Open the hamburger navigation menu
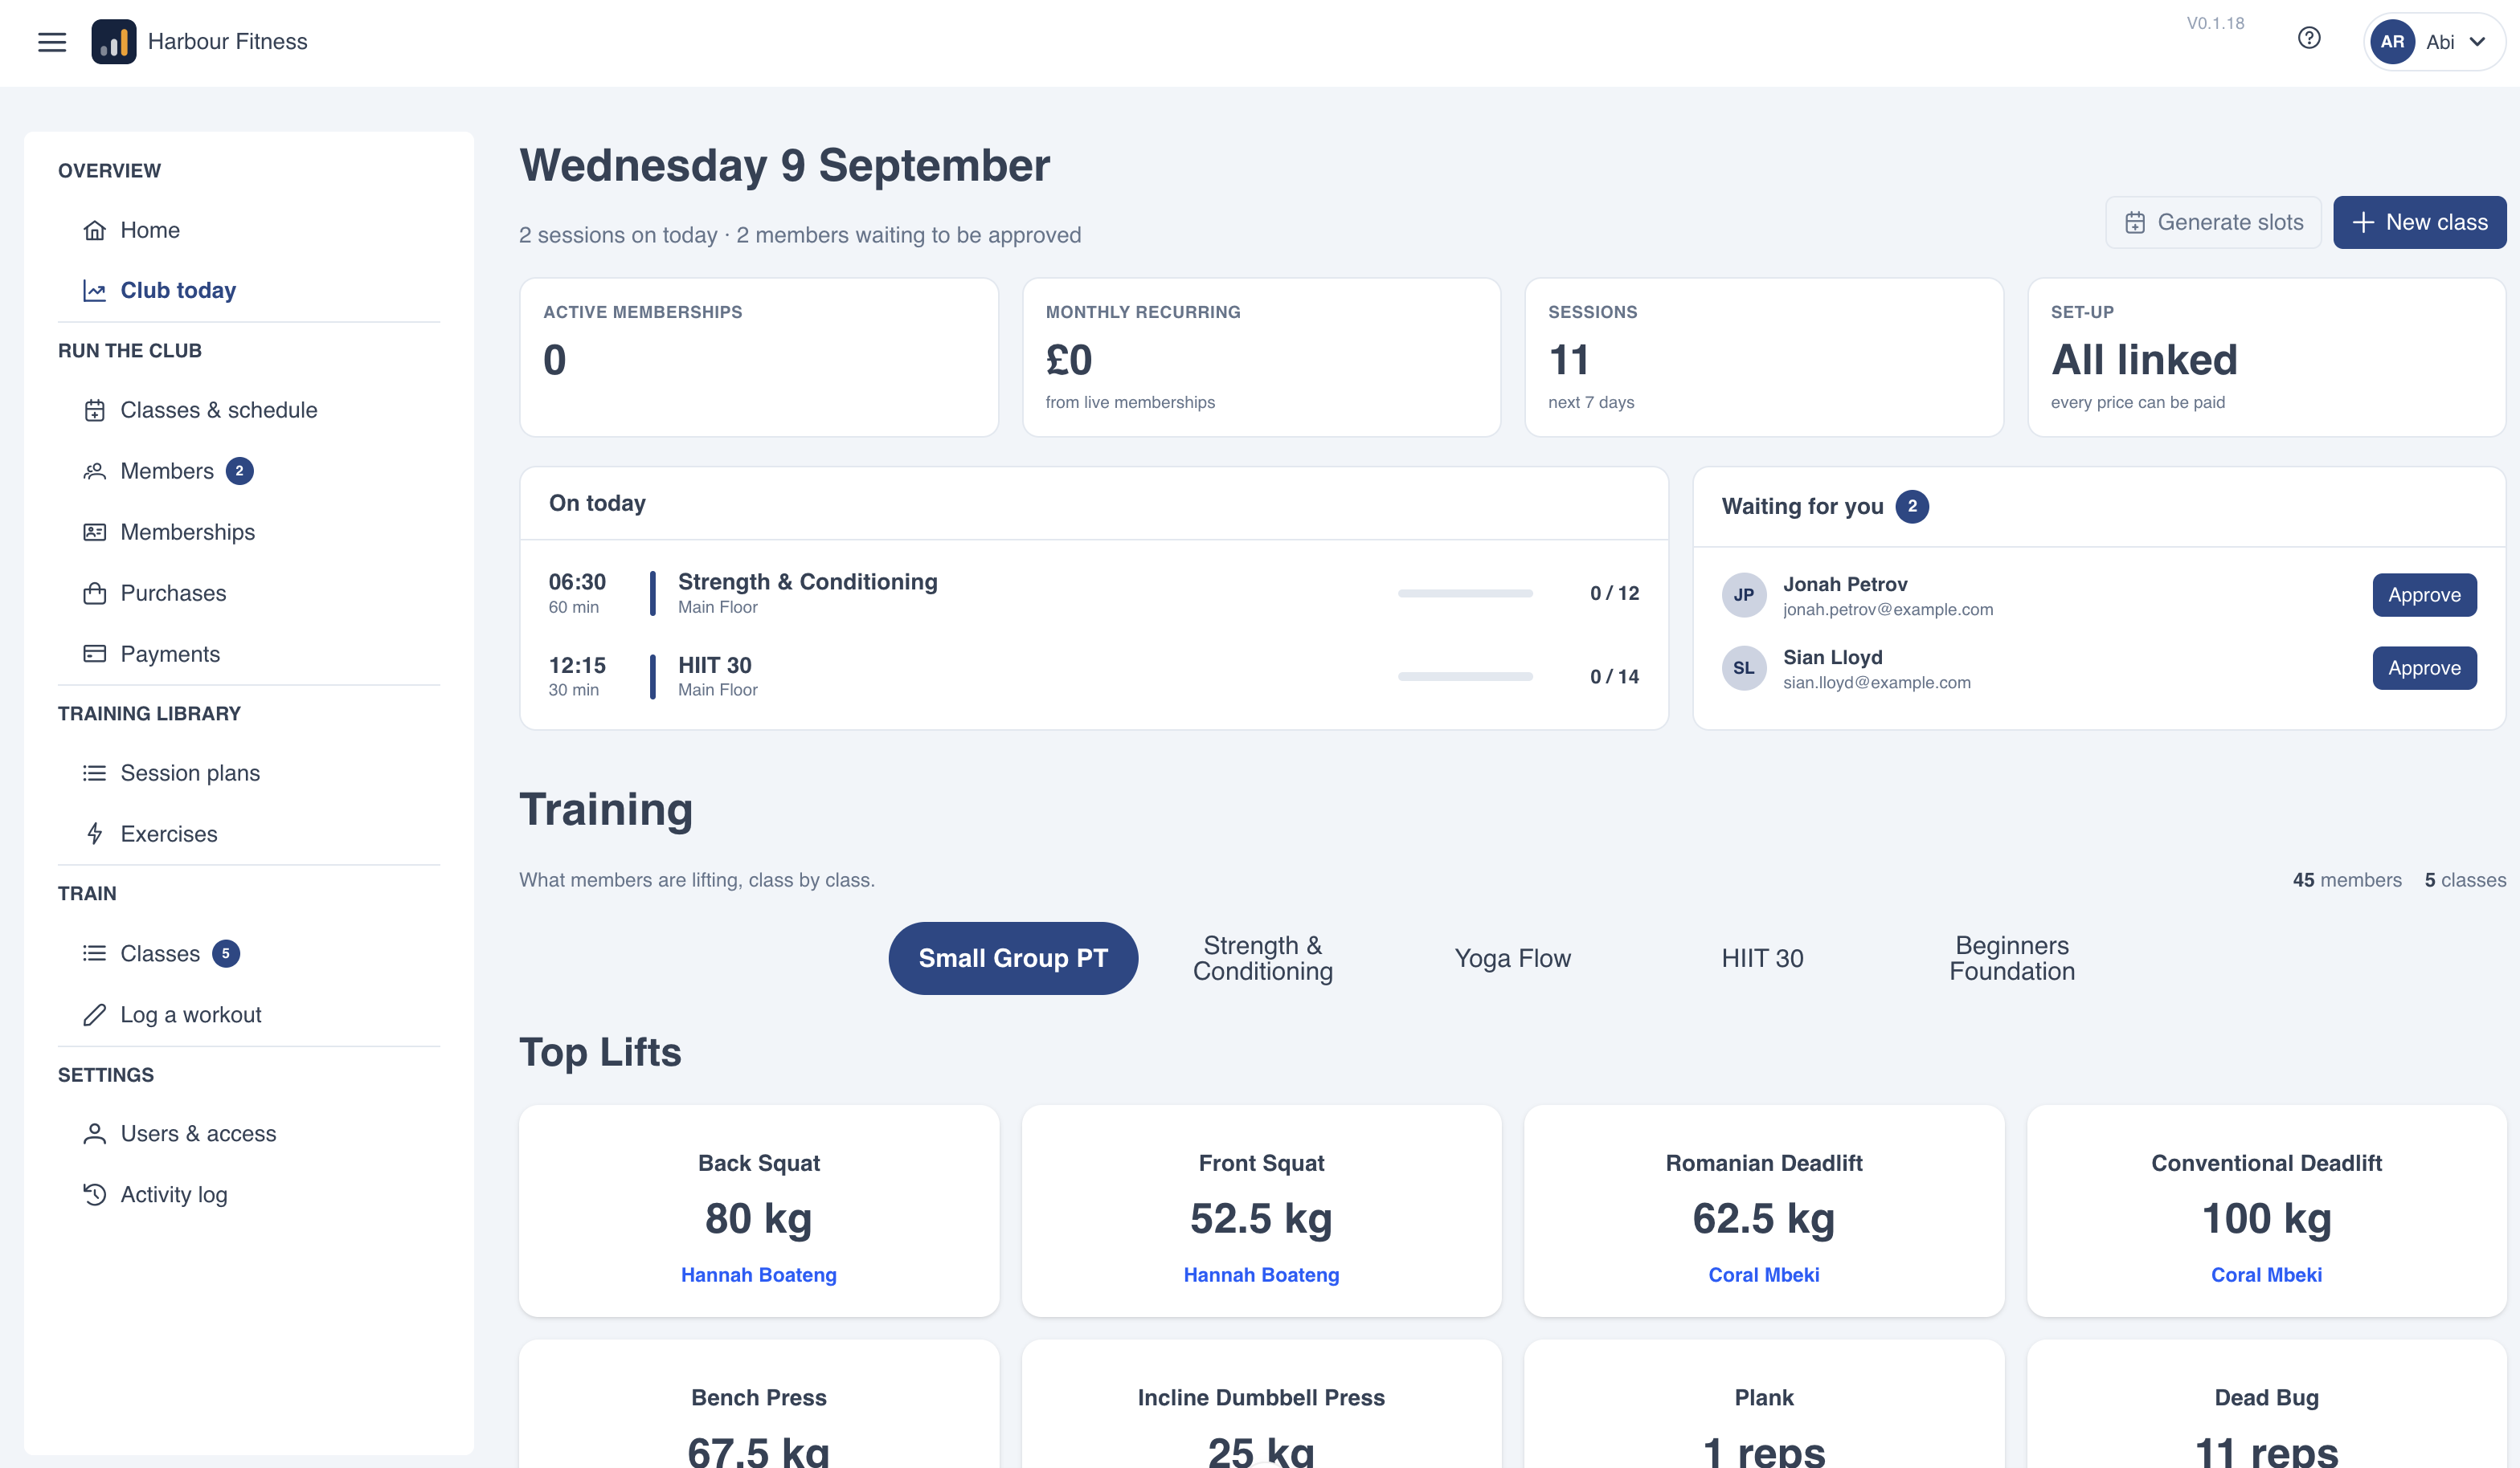2520x1468 pixels. coord(52,42)
